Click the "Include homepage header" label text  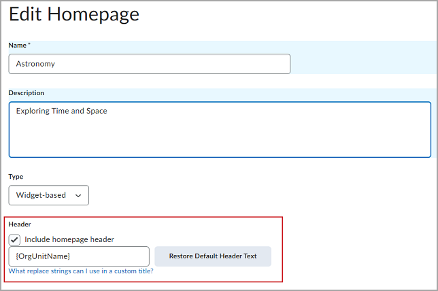pyautogui.click(x=69, y=239)
